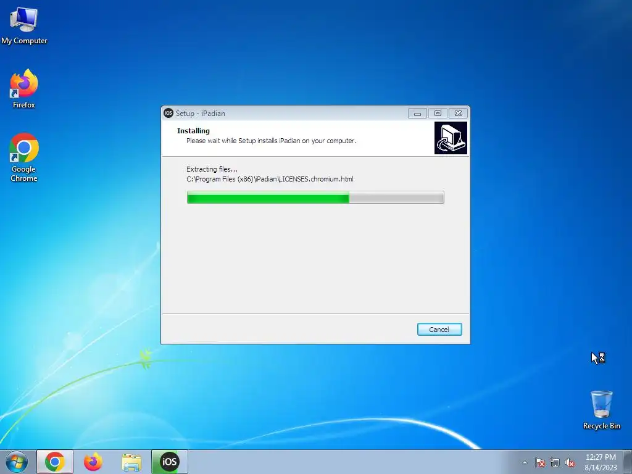Click the installation progress bar
This screenshot has height=474, width=632.
[315, 197]
